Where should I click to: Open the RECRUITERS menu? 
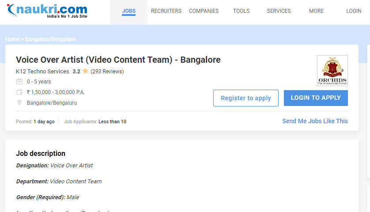(x=166, y=11)
